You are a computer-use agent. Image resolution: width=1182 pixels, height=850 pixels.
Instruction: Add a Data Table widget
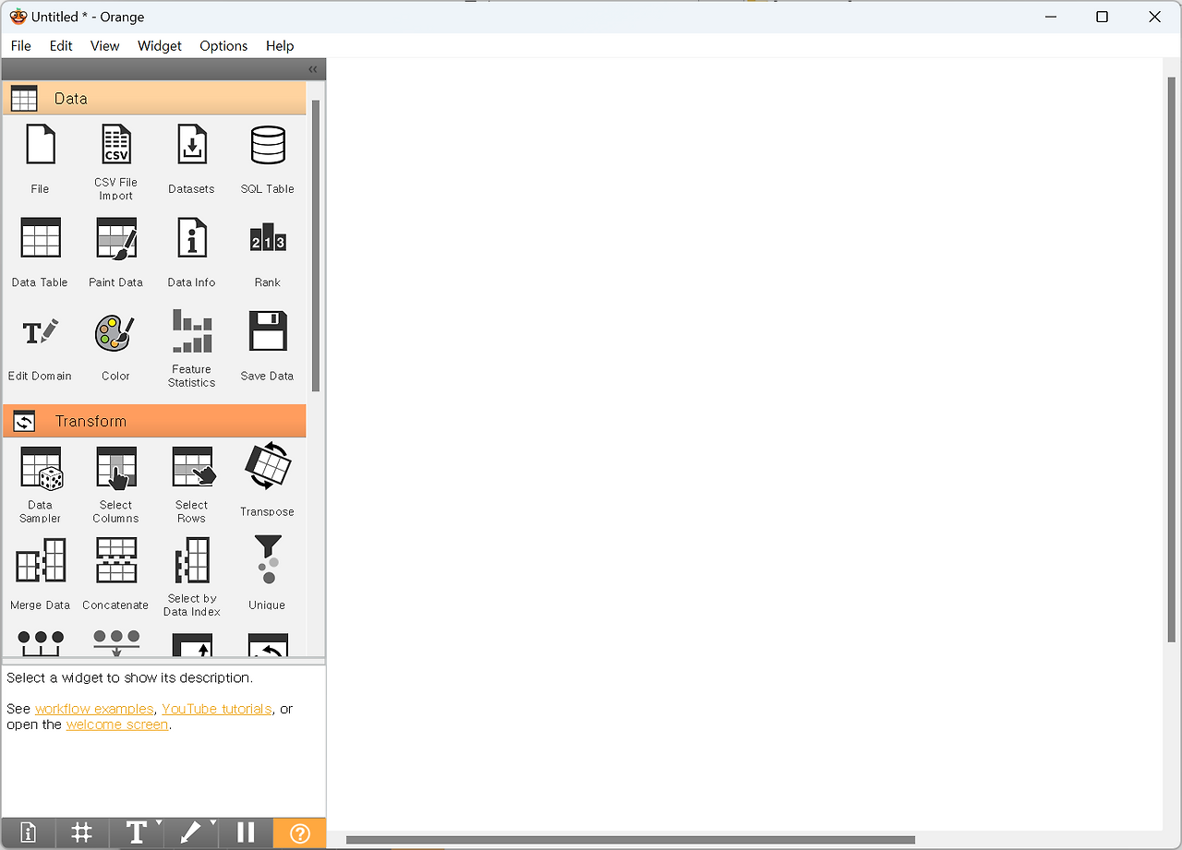pos(41,238)
